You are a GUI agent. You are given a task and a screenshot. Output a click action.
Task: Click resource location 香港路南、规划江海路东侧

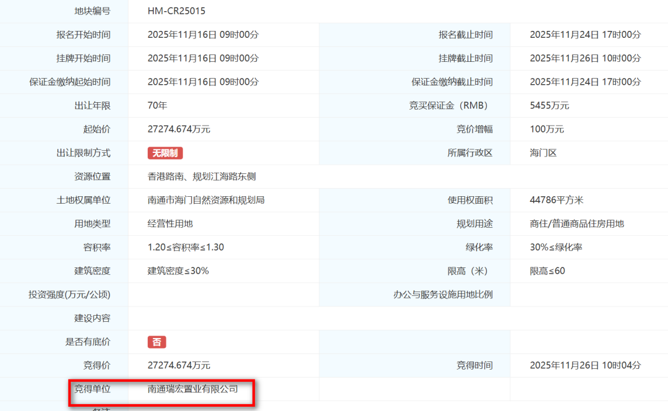202,176
